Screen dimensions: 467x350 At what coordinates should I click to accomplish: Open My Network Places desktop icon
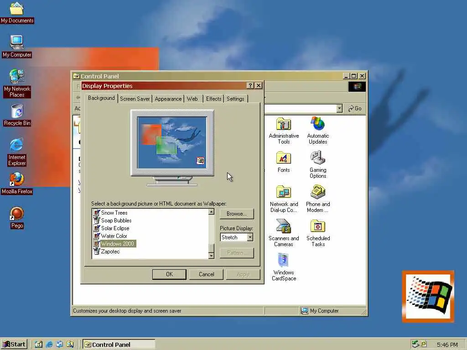[17, 83]
